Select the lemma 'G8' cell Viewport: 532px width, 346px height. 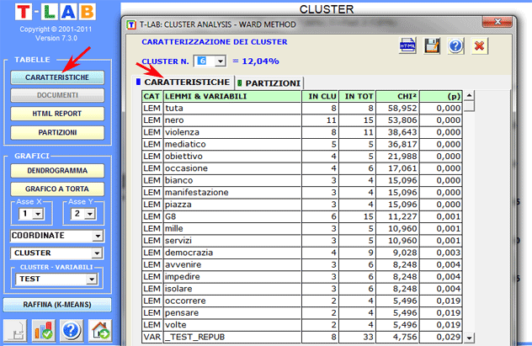(232, 216)
